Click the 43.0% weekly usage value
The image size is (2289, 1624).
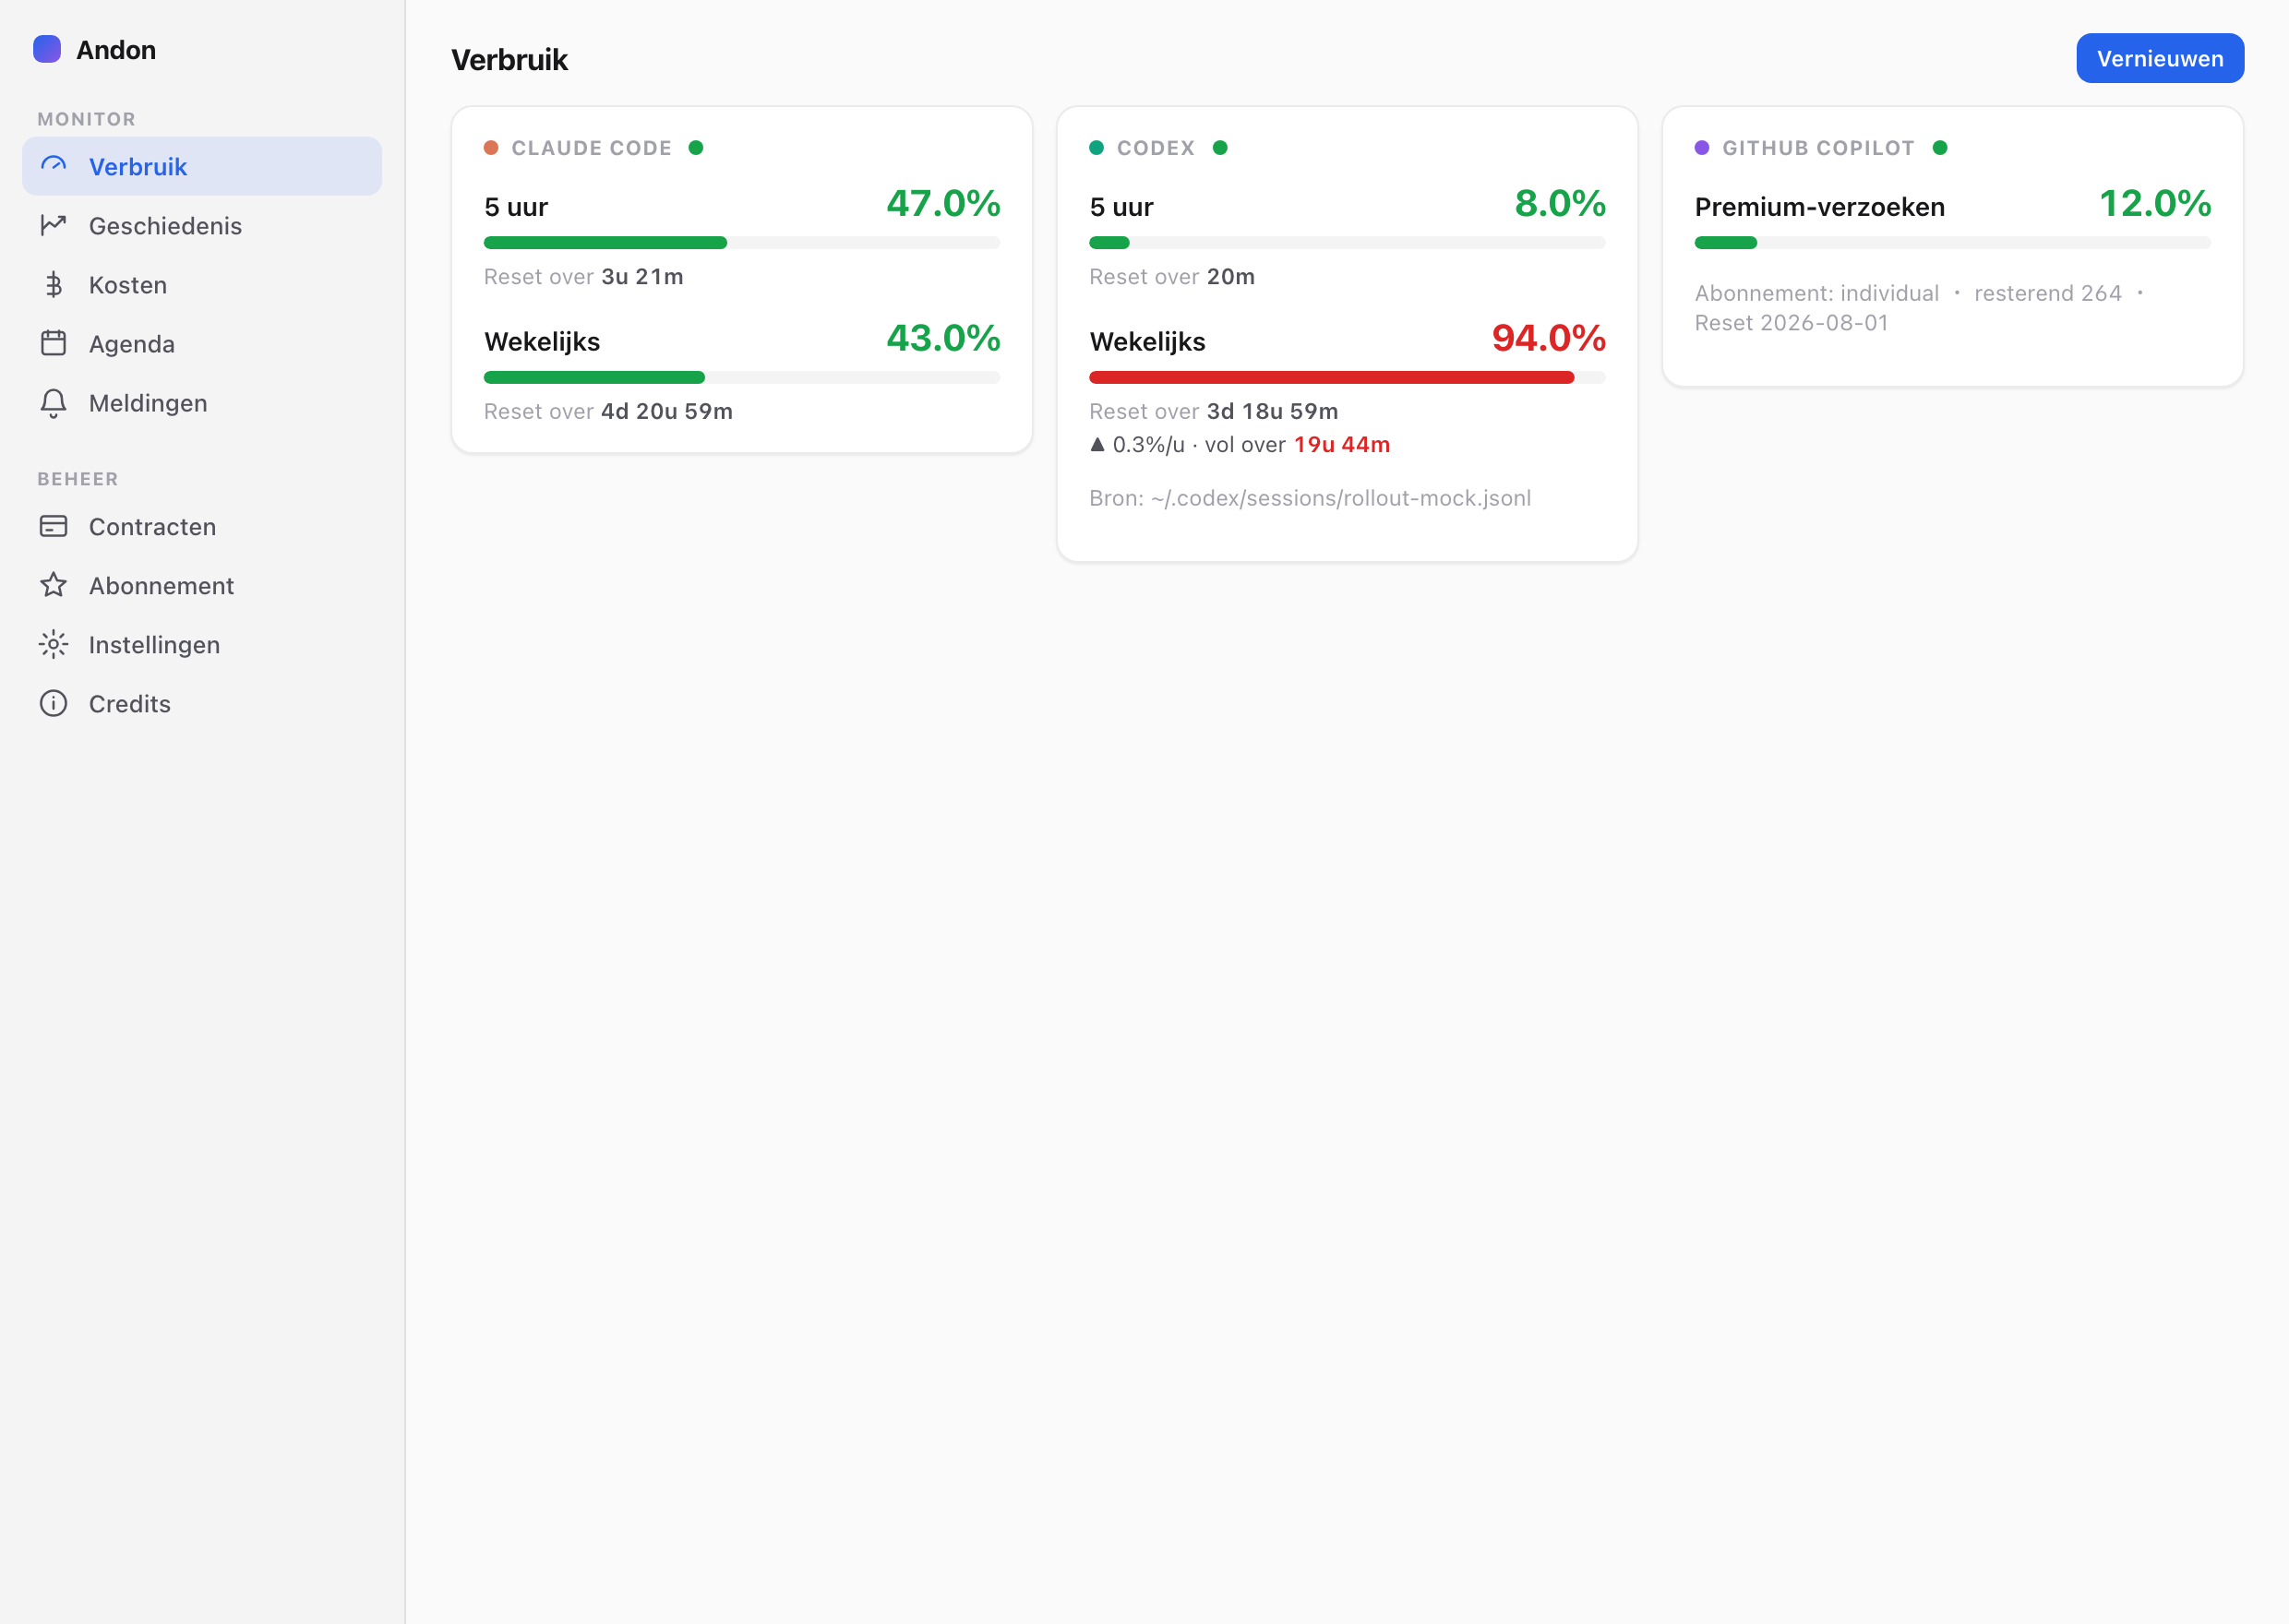coord(943,338)
